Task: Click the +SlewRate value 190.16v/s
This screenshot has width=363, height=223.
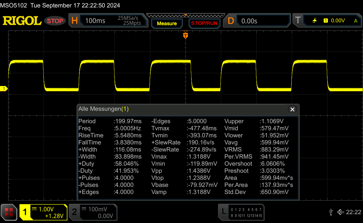Action: pyautogui.click(x=201, y=142)
